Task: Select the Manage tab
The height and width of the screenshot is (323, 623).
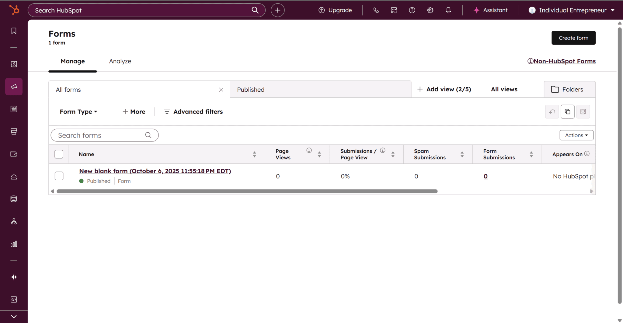Action: click(x=72, y=61)
